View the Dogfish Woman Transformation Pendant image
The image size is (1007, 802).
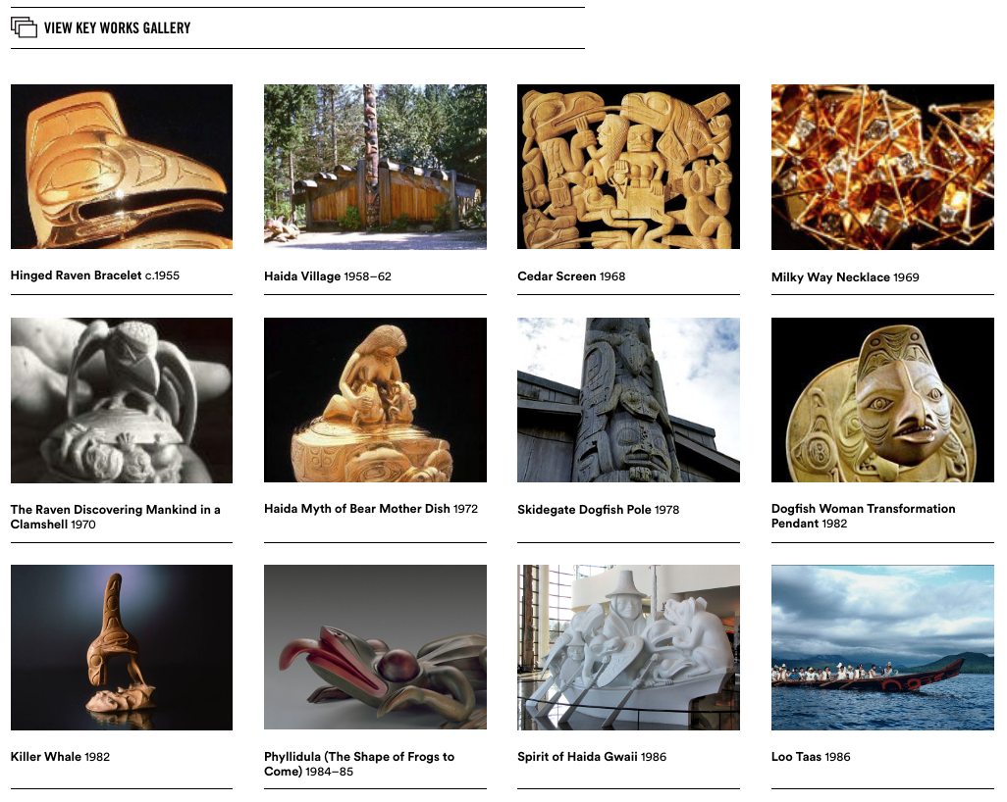pyautogui.click(x=882, y=400)
